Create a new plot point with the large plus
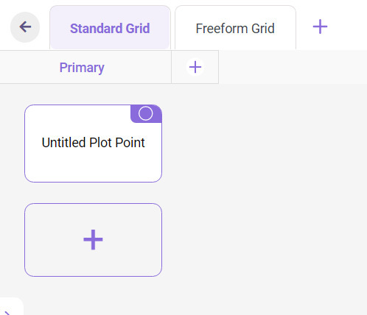The height and width of the screenshot is (315, 367). point(93,240)
